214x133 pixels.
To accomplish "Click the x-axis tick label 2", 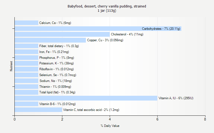I will 62,119.
